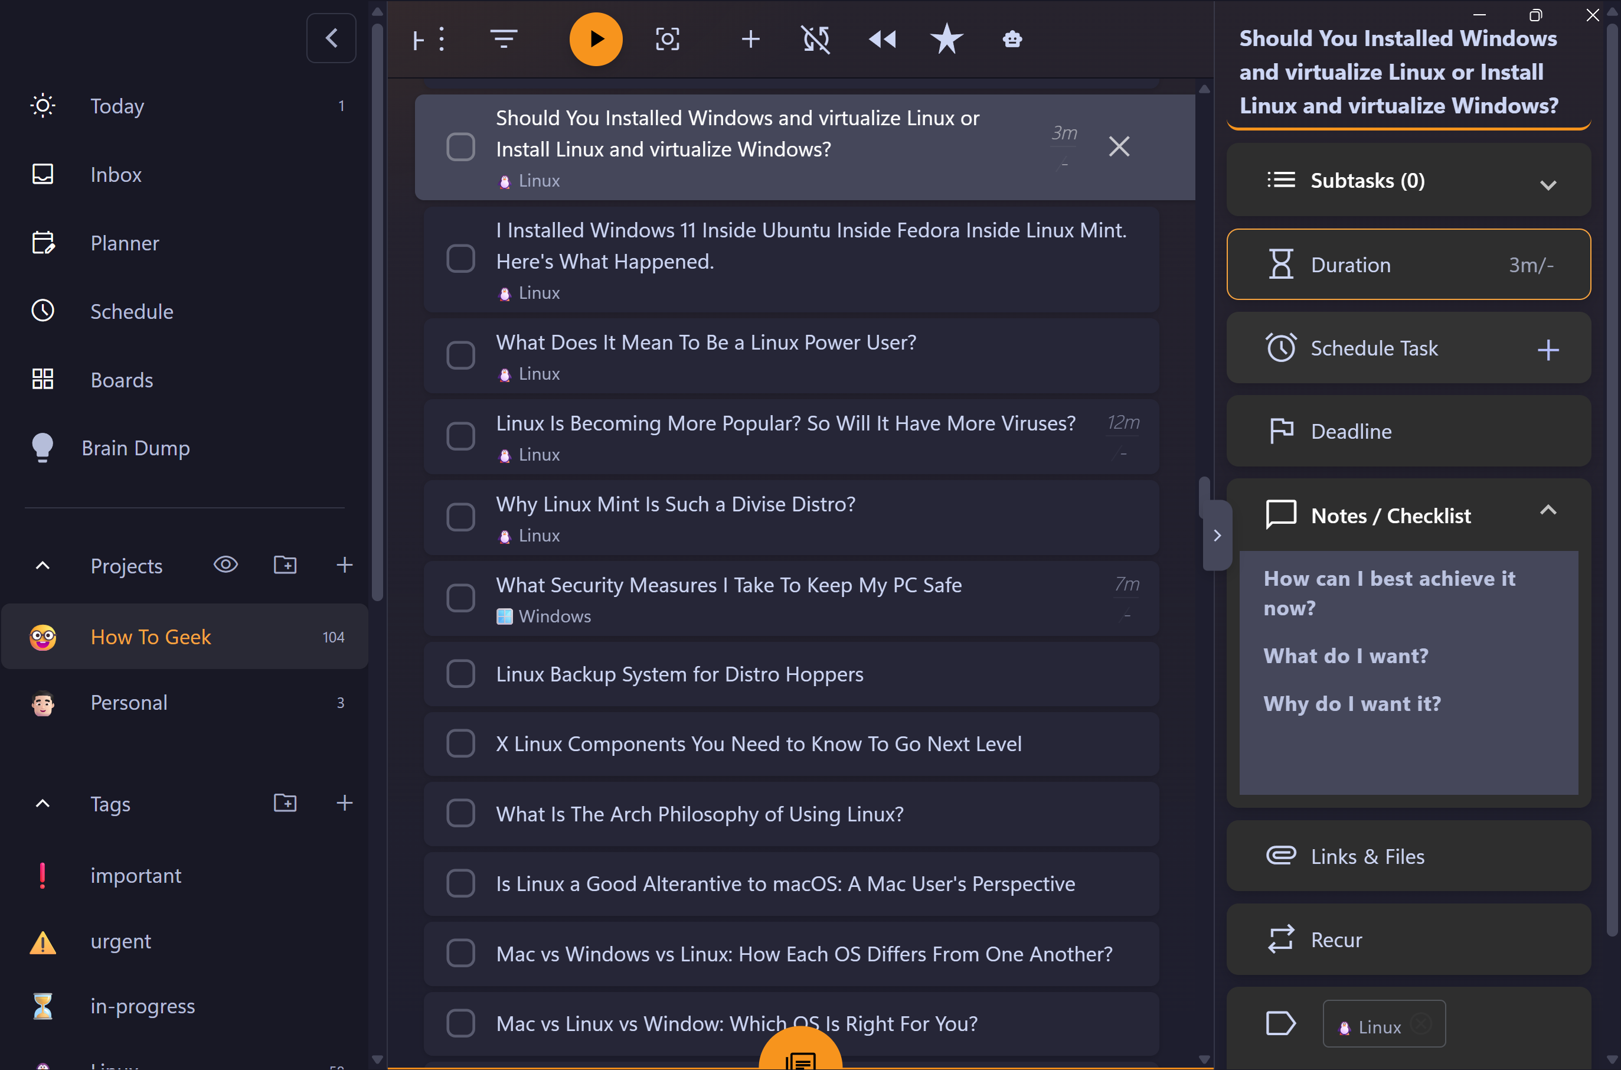Viewport: 1621px width, 1070px height.
Task: Set a Deadline for the task
Action: tap(1408, 430)
